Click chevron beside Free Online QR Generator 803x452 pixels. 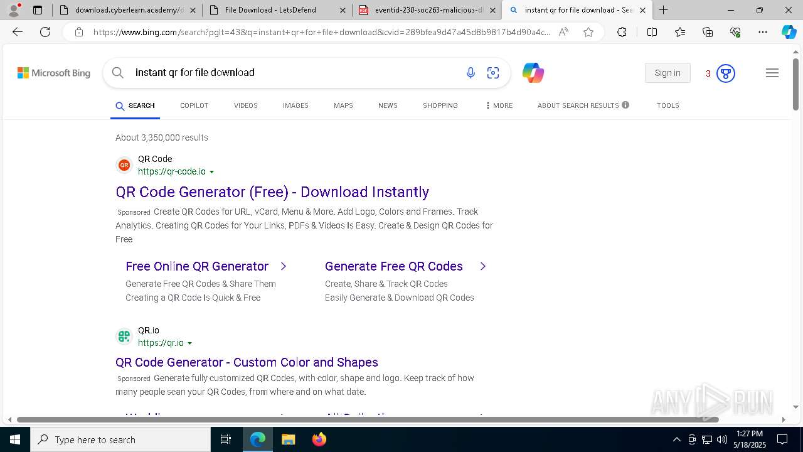[x=284, y=266]
